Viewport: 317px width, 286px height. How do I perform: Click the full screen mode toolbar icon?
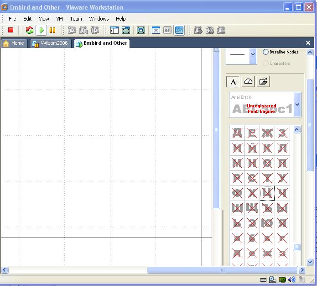point(126,30)
